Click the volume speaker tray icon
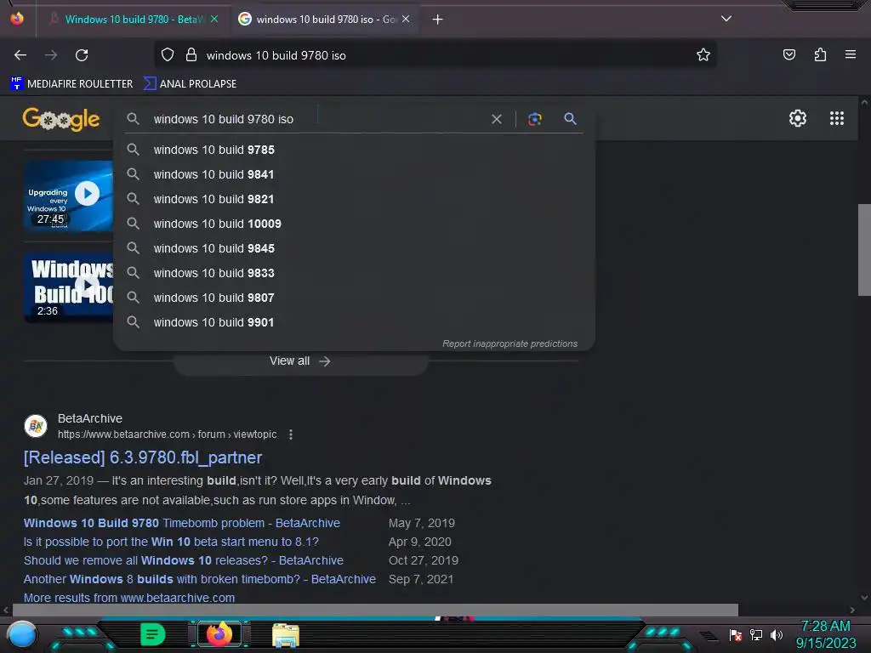Screen dimensions: 871x653 coord(776,634)
